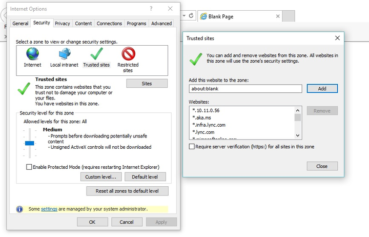This screenshot has height=237, width=369.
Task: Close the Internet Options window with X
Action: coord(170,9)
